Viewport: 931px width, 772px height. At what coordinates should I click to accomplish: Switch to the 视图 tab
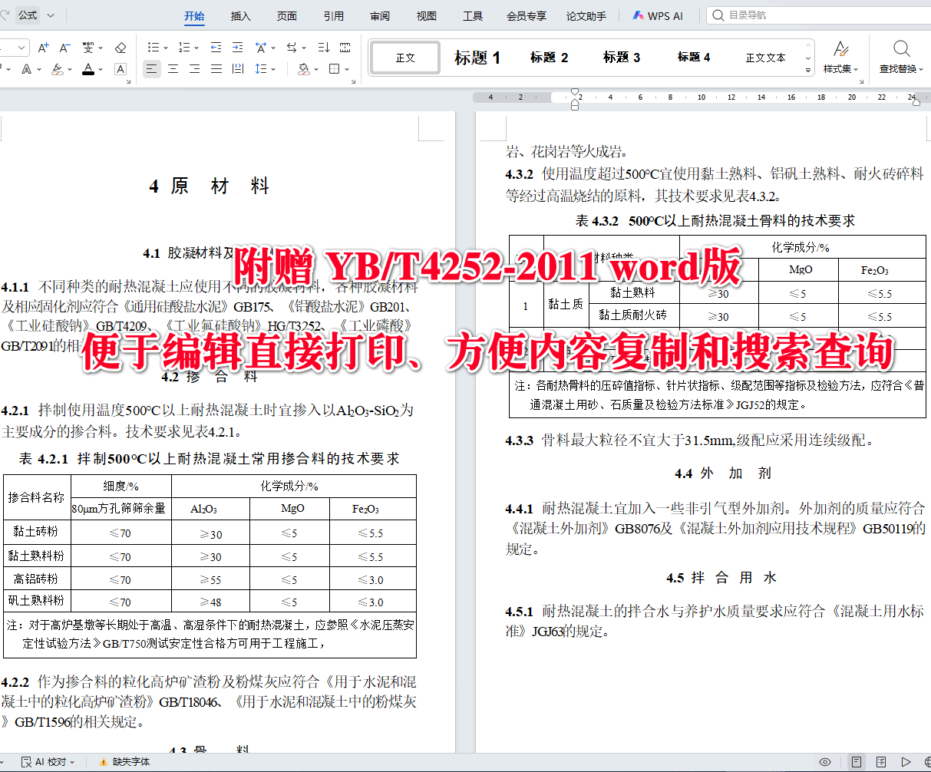[x=427, y=15]
